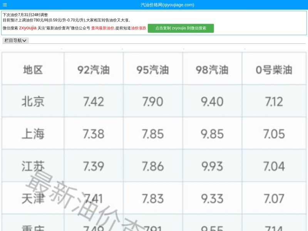Click Tianjin's 92 price 7.41
The image size is (308, 231).
coord(94,199)
